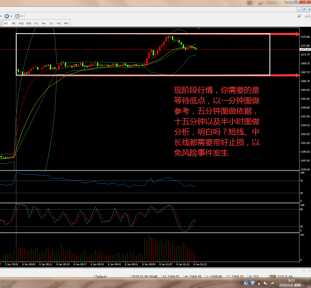The height and width of the screenshot is (288, 311).
Task: Toggle the H1 timeframe button
Action: click(x=36, y=23)
